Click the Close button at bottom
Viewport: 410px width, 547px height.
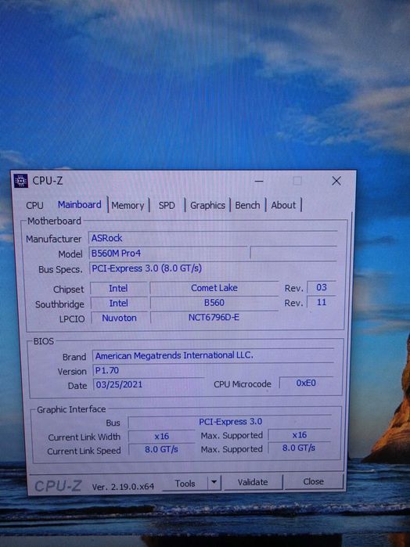click(x=313, y=481)
